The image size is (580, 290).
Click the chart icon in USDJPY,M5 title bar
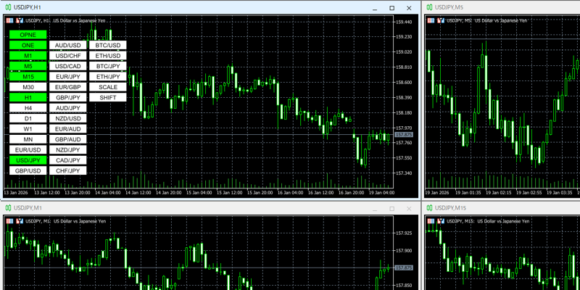click(430, 7)
